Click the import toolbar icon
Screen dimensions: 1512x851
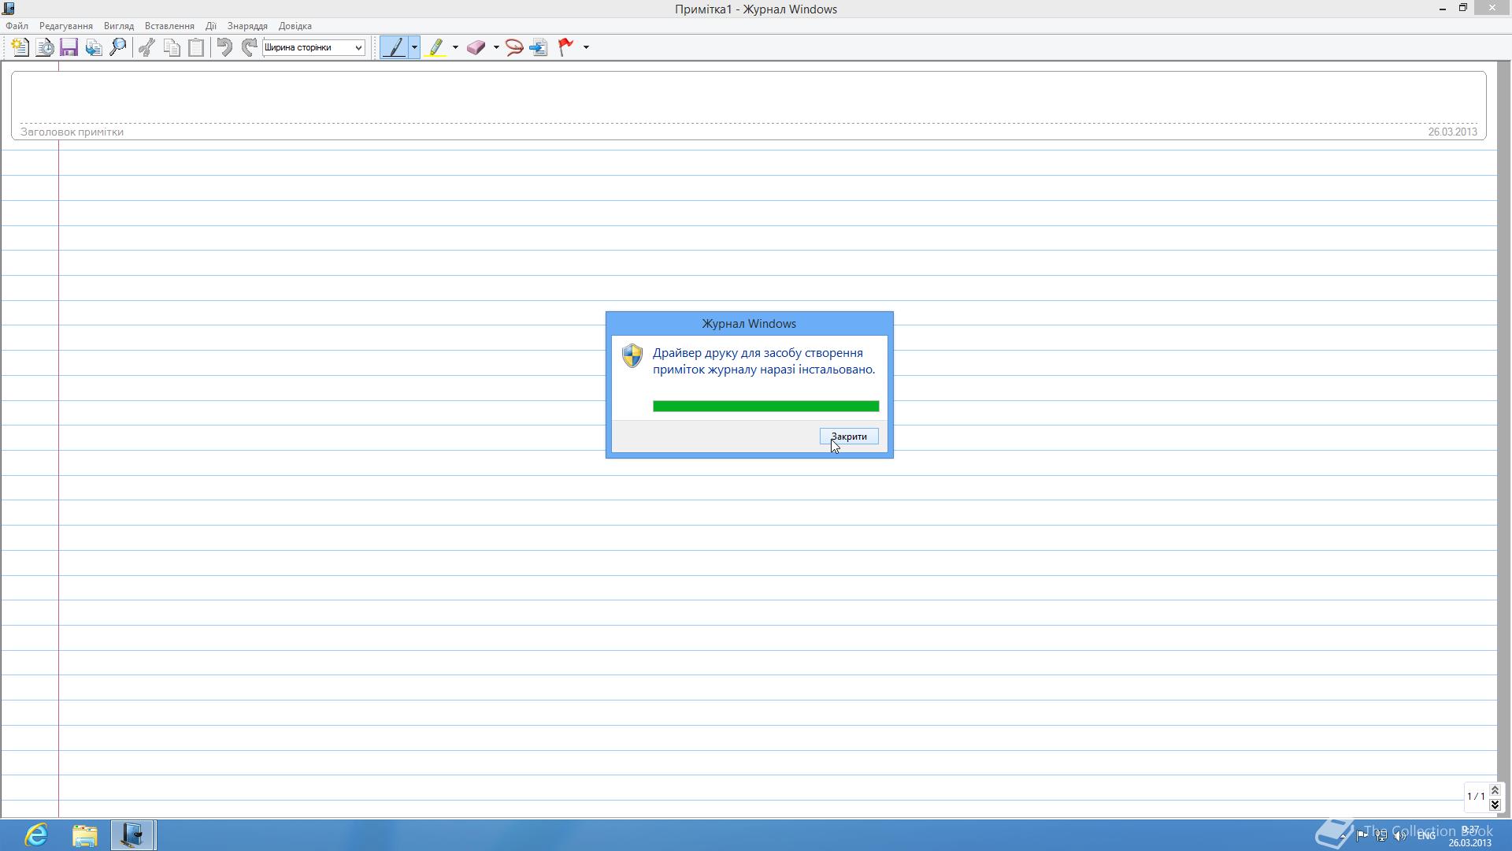pos(94,47)
